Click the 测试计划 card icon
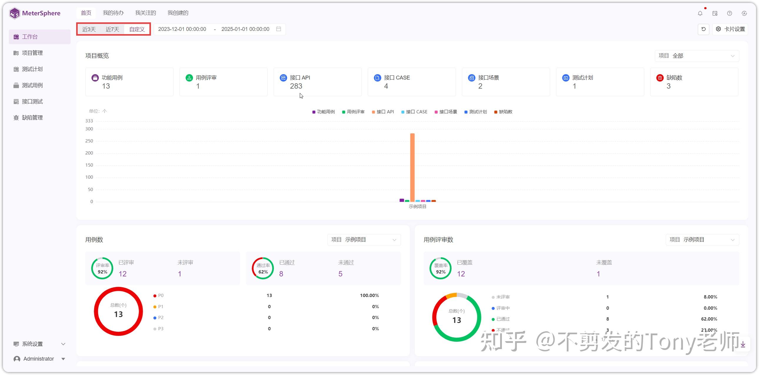 (x=565, y=78)
